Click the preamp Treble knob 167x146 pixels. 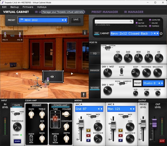click(42, 114)
